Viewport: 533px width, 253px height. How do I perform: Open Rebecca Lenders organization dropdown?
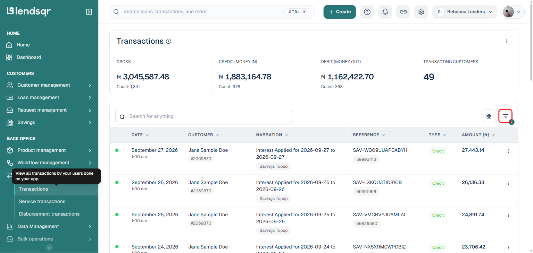coord(465,12)
